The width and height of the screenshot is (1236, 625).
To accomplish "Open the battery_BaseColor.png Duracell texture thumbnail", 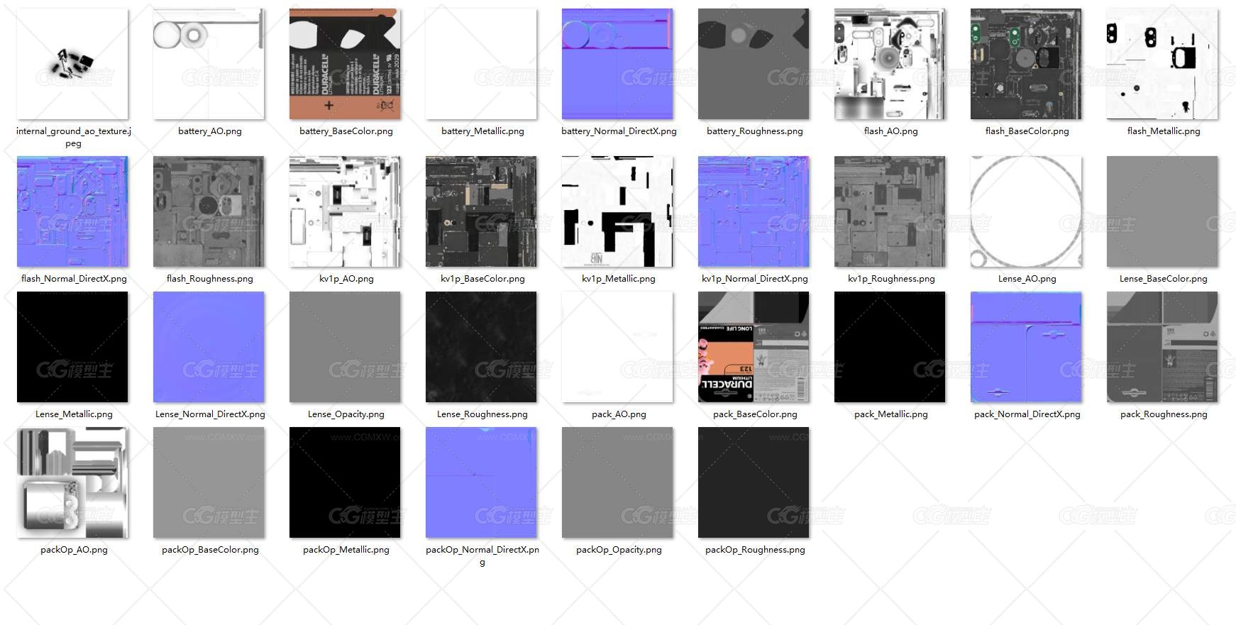I will coord(345,64).
